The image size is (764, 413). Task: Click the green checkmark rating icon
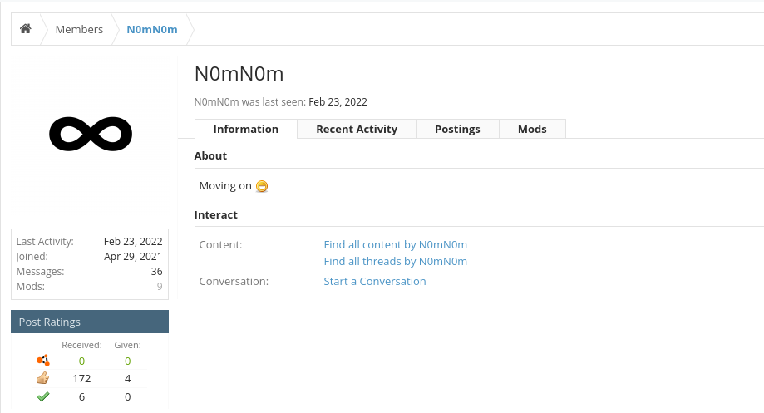click(43, 396)
